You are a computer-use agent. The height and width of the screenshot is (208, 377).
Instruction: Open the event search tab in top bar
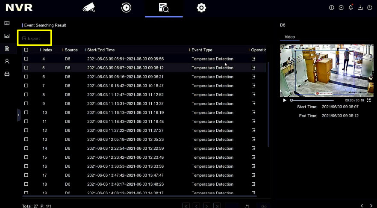(x=164, y=7)
